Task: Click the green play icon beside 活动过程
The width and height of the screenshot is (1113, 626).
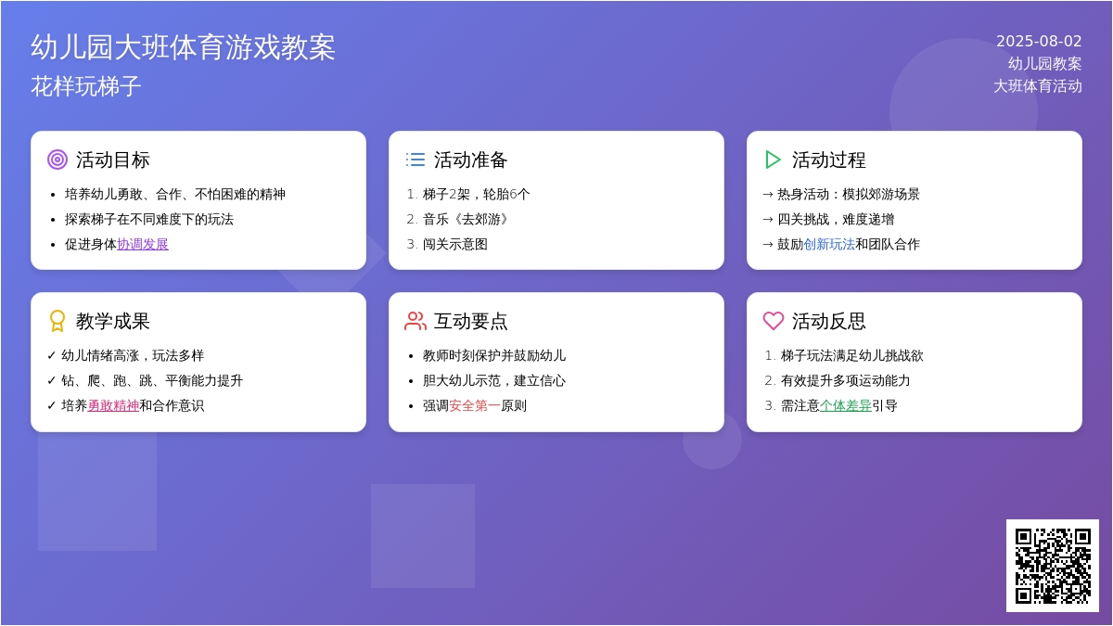Action: tap(774, 160)
